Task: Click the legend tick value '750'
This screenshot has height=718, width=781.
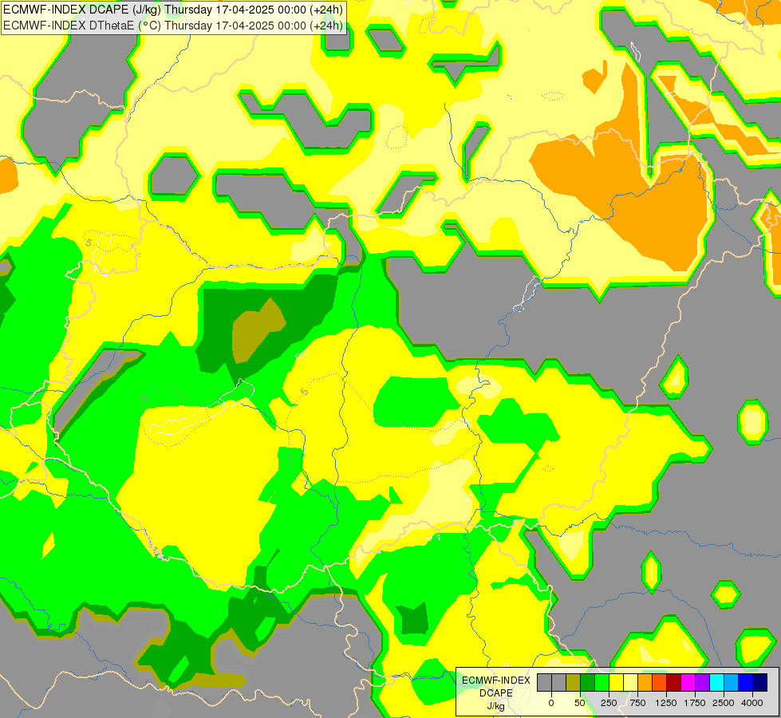Action: (x=637, y=703)
